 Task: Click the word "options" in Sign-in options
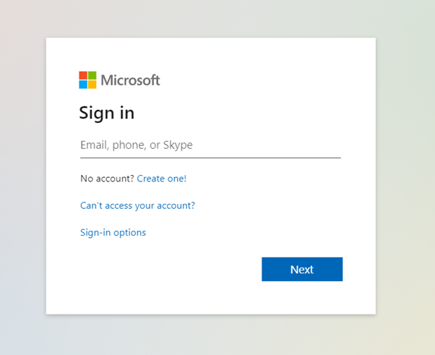(x=129, y=233)
